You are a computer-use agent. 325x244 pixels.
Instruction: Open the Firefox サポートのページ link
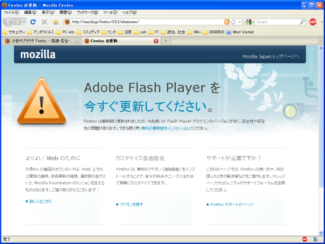point(232,204)
